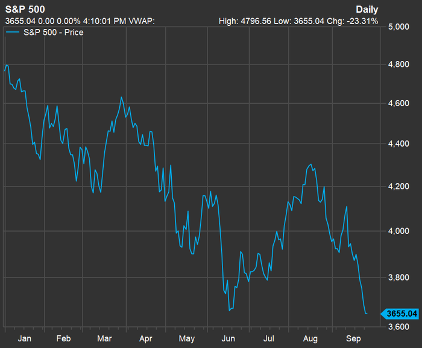The image size is (422, 348).
Task: Click the 4,200 y-axis label
Action: tap(398, 186)
